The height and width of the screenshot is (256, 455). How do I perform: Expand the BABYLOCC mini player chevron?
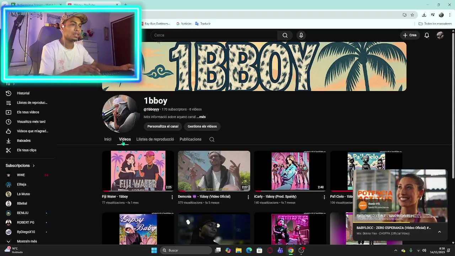tap(439, 232)
